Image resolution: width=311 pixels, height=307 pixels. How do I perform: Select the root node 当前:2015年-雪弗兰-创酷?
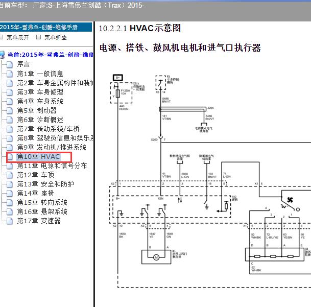click(50, 55)
